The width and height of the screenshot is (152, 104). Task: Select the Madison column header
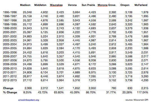point(25,5)
